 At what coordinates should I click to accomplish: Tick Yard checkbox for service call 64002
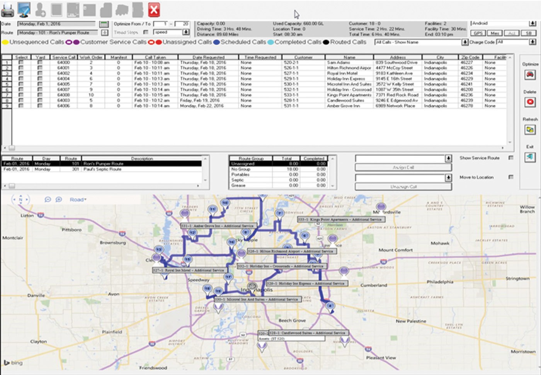(x=40, y=73)
